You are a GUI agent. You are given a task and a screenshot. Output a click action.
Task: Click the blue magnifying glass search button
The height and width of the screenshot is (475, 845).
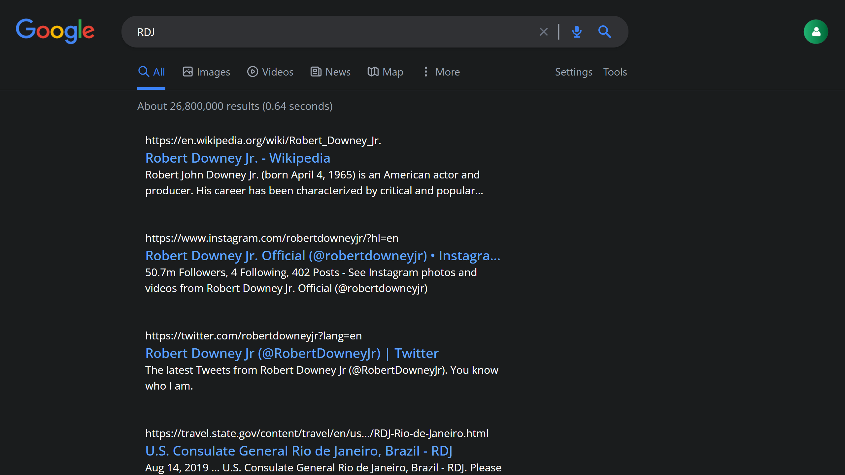604,32
